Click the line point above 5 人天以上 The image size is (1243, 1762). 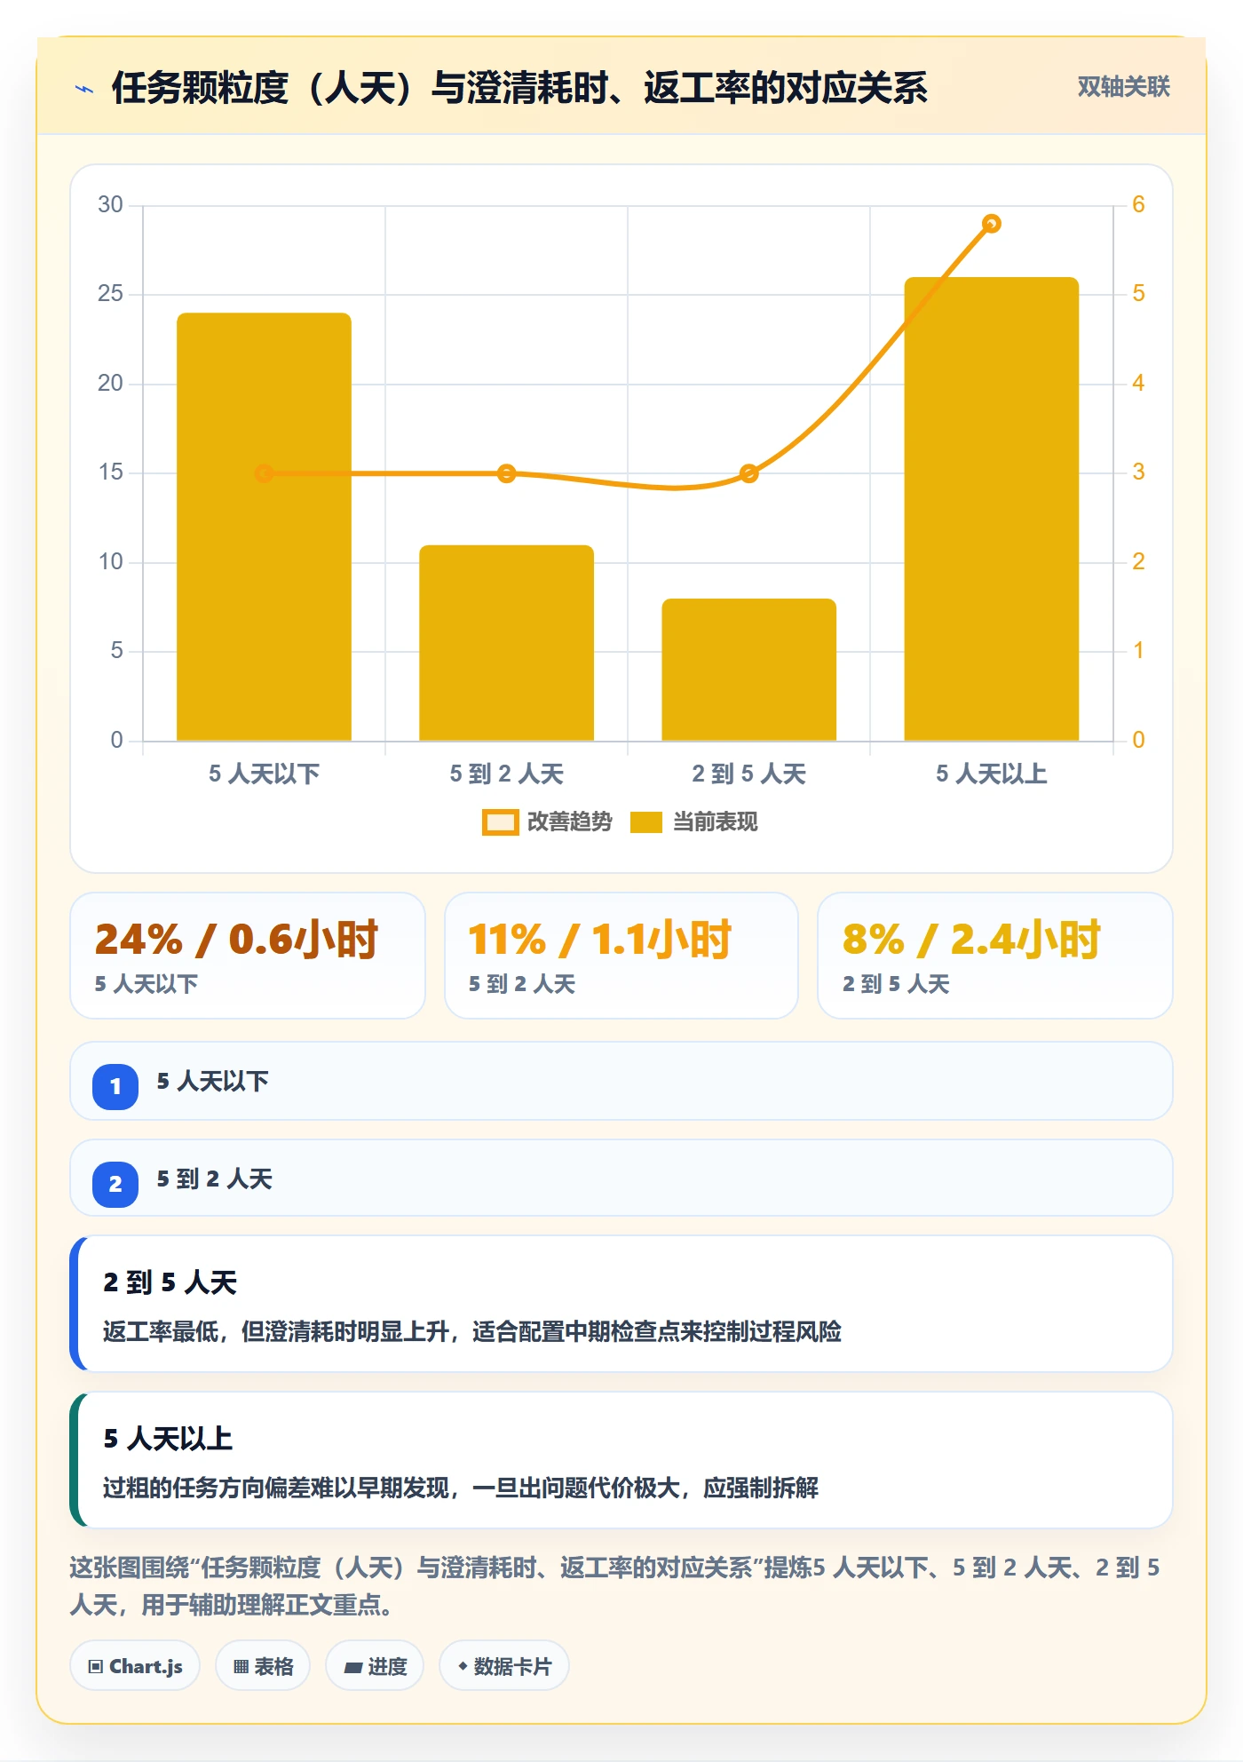992,224
